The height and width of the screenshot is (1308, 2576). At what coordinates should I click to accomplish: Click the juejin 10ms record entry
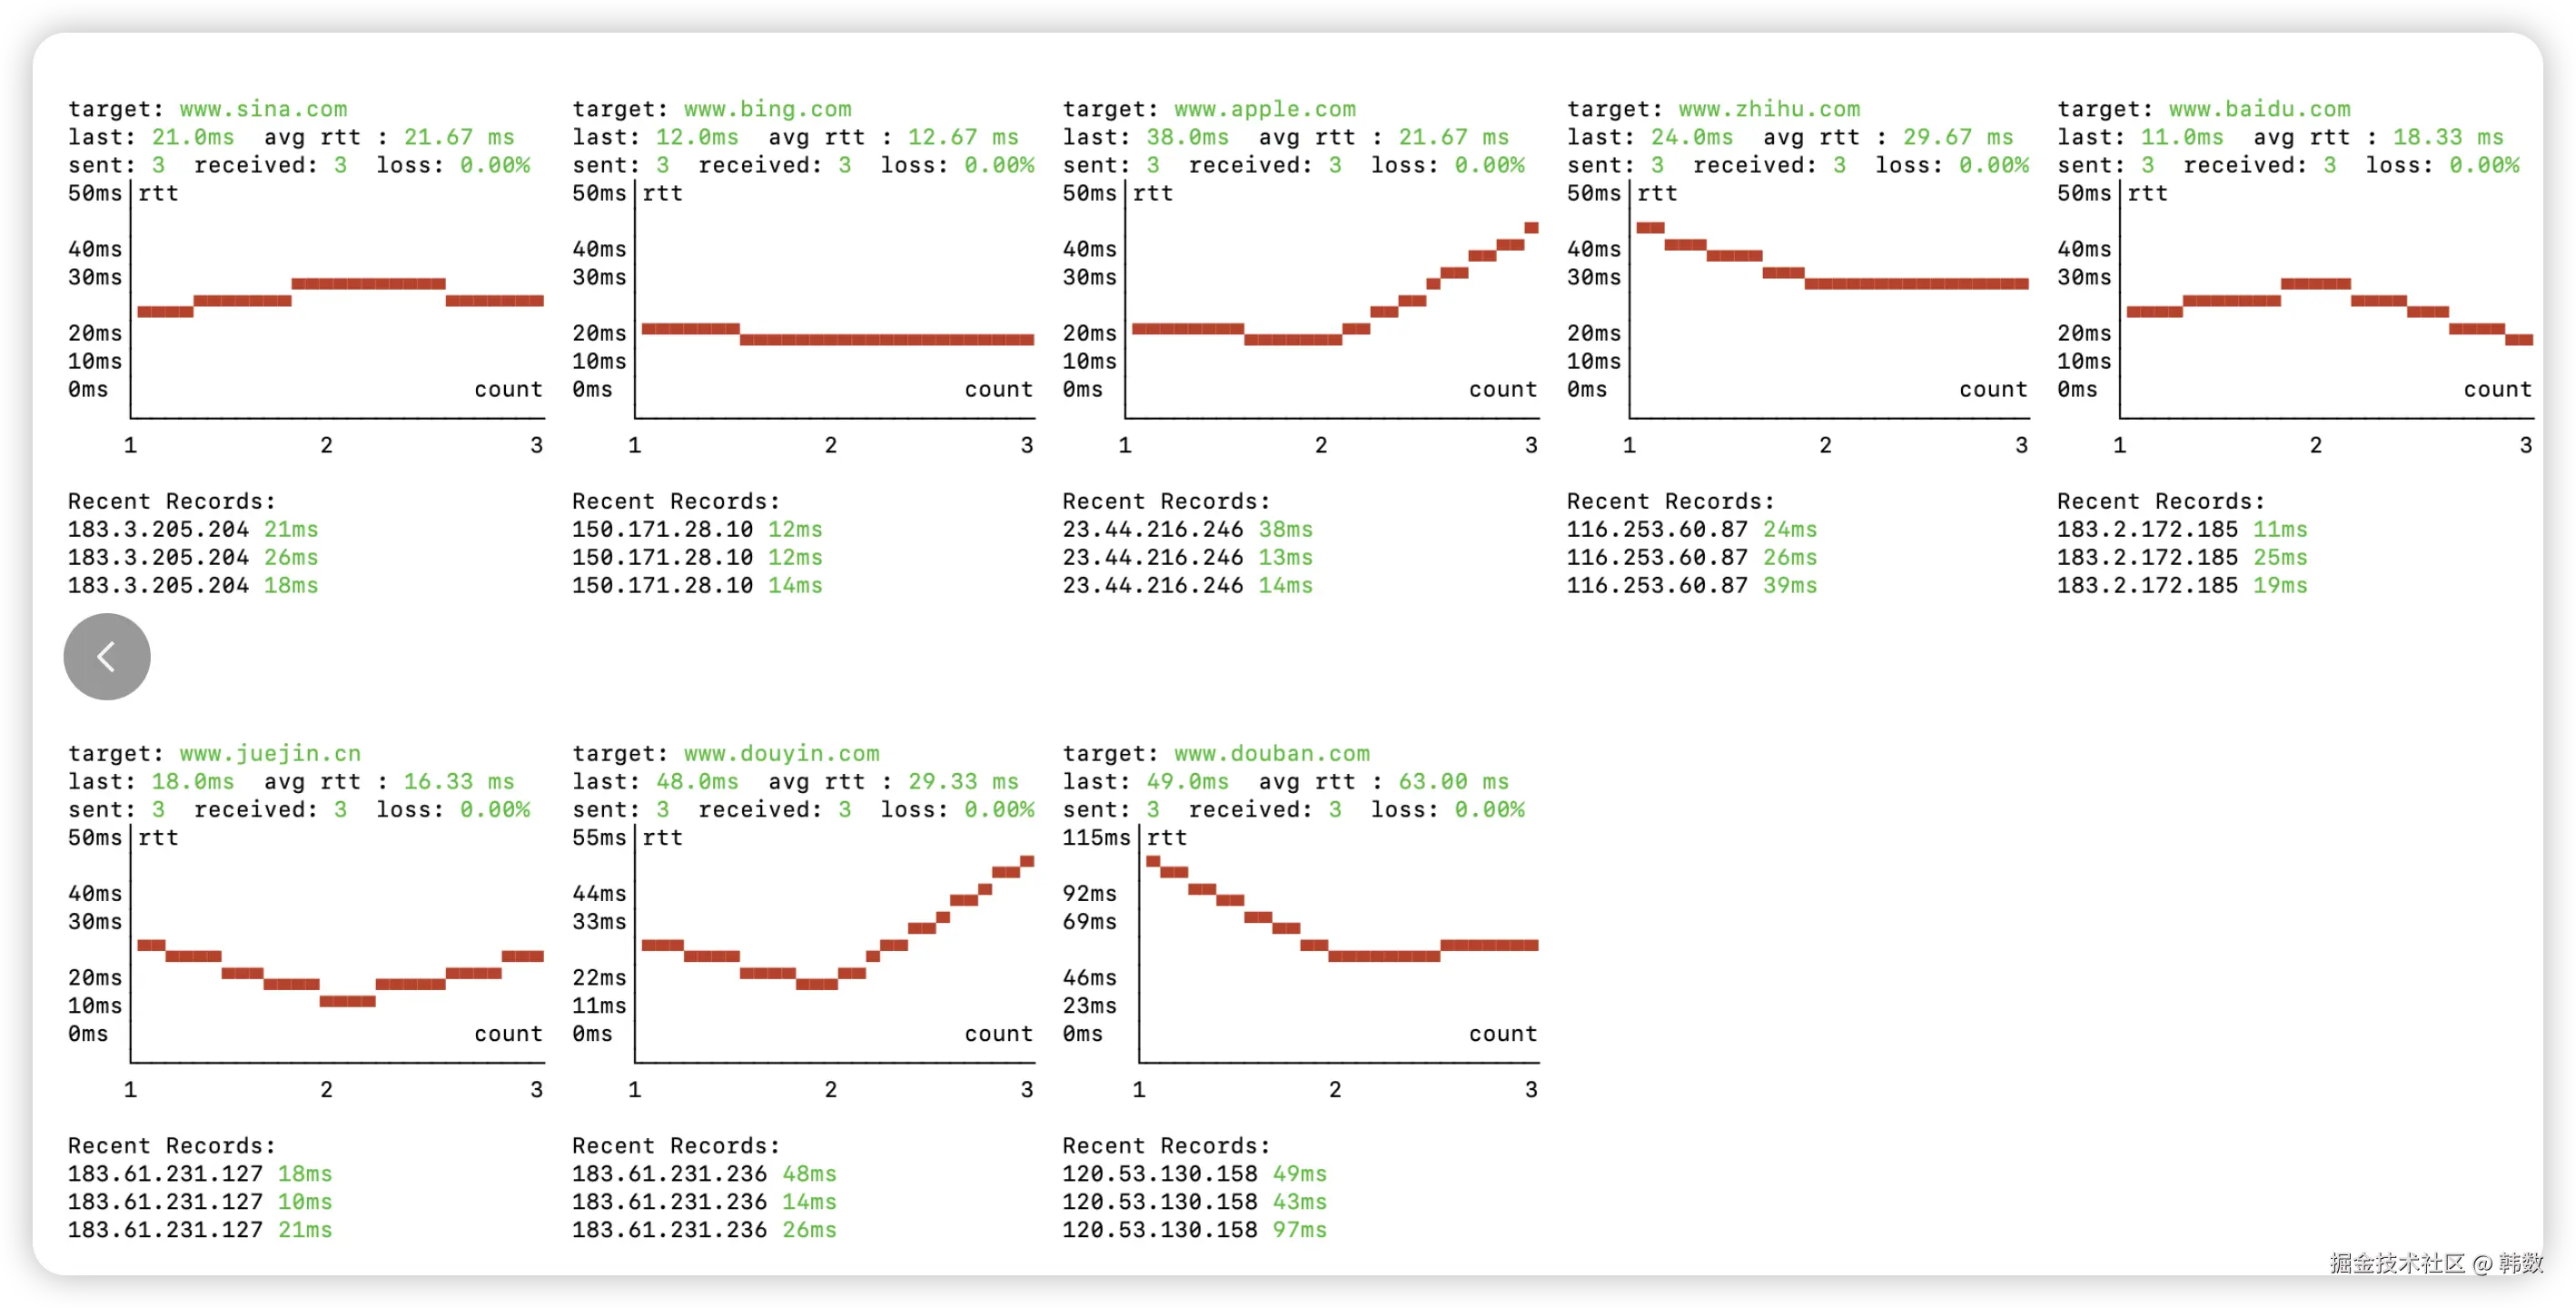pos(304,1201)
